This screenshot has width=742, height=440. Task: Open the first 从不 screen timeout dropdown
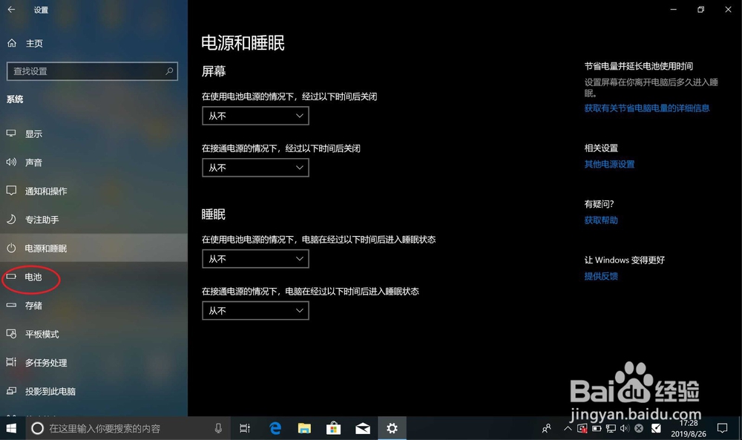[x=255, y=116]
